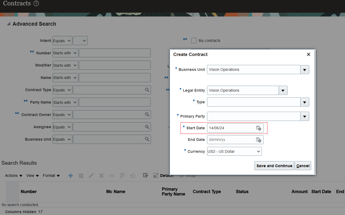
Task: Open the Business Unit Equals operator dropdown
Action: 62,139
